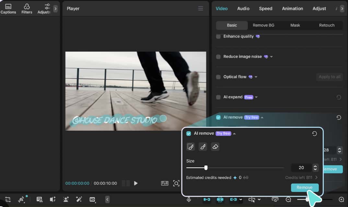Click the 00:00:00:00 current timecode
This screenshot has width=348, height=207.
click(77, 183)
